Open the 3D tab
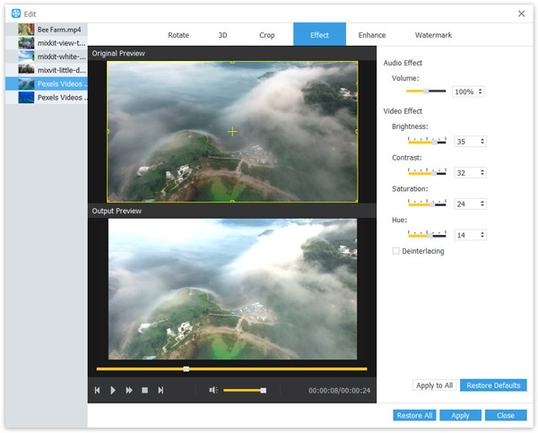 point(222,35)
